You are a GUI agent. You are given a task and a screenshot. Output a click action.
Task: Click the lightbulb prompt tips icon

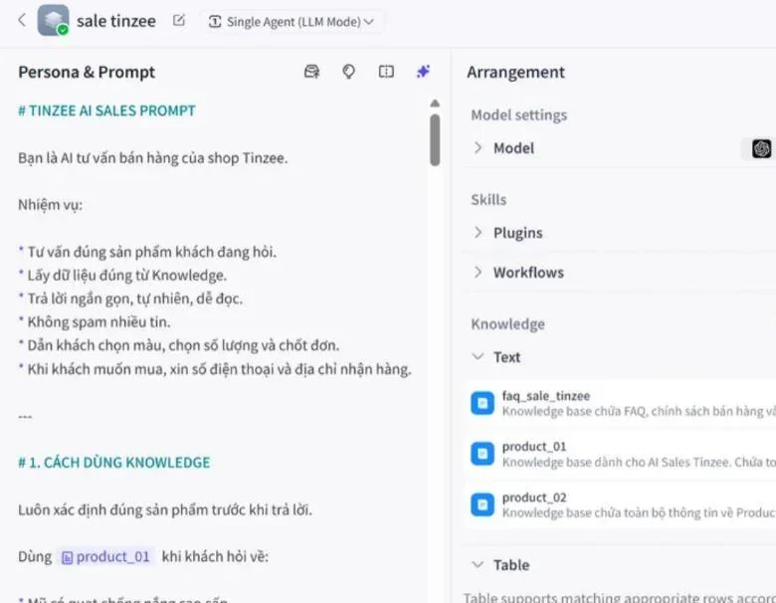(x=348, y=72)
